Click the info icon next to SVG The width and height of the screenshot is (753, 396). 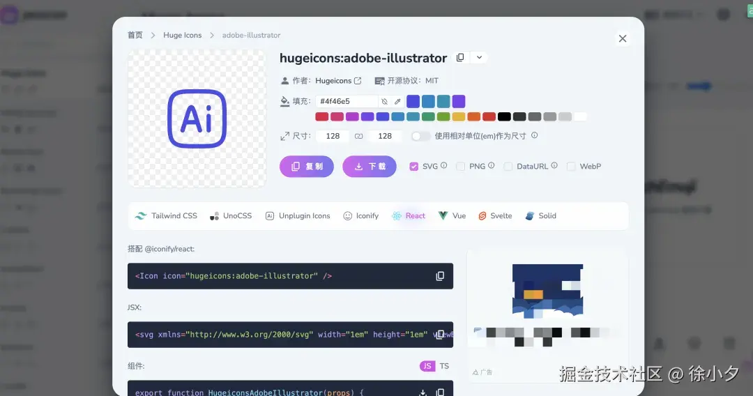tap(443, 165)
